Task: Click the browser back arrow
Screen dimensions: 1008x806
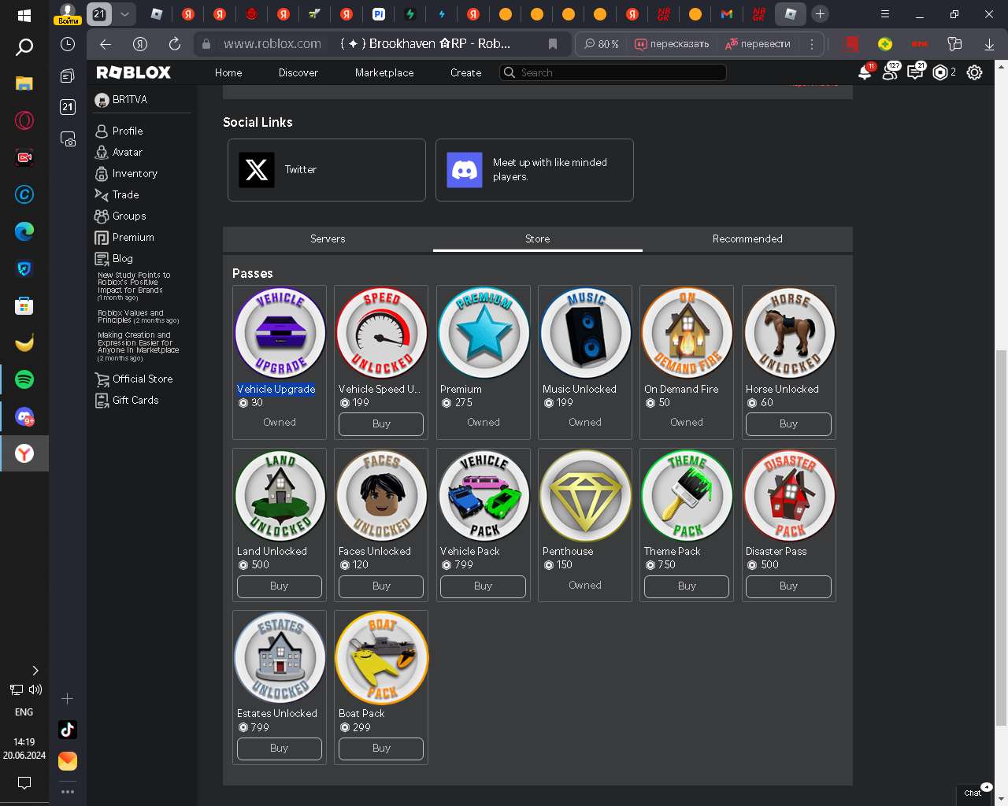Action: click(x=106, y=44)
